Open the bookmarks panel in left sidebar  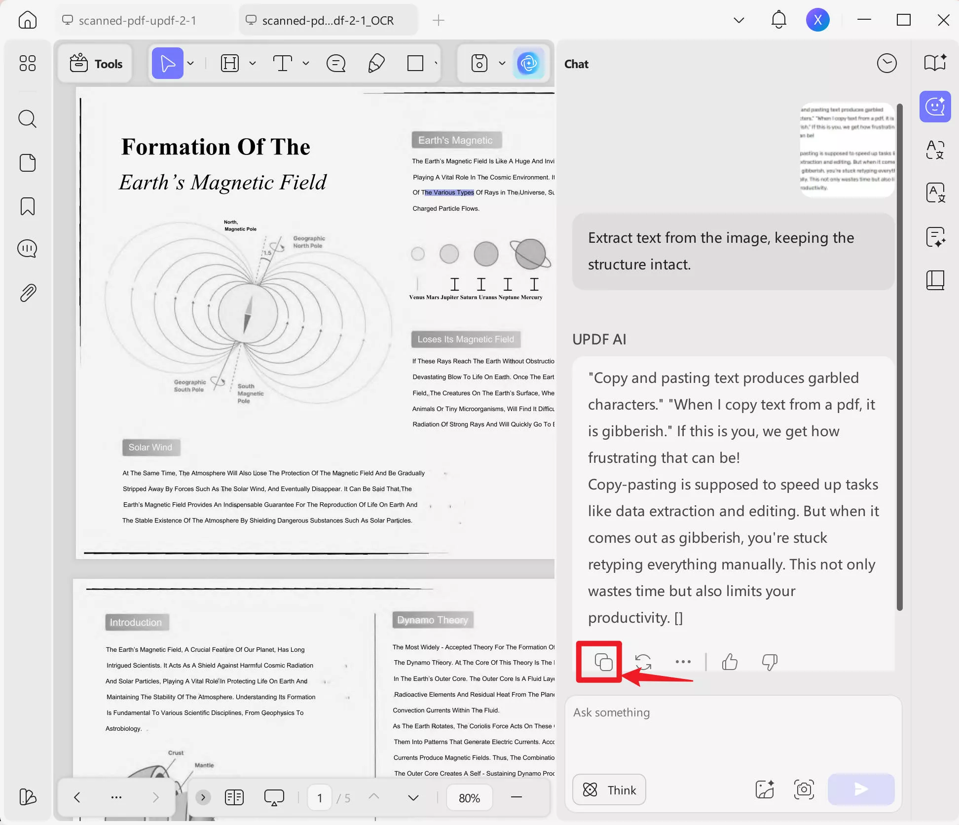28,206
